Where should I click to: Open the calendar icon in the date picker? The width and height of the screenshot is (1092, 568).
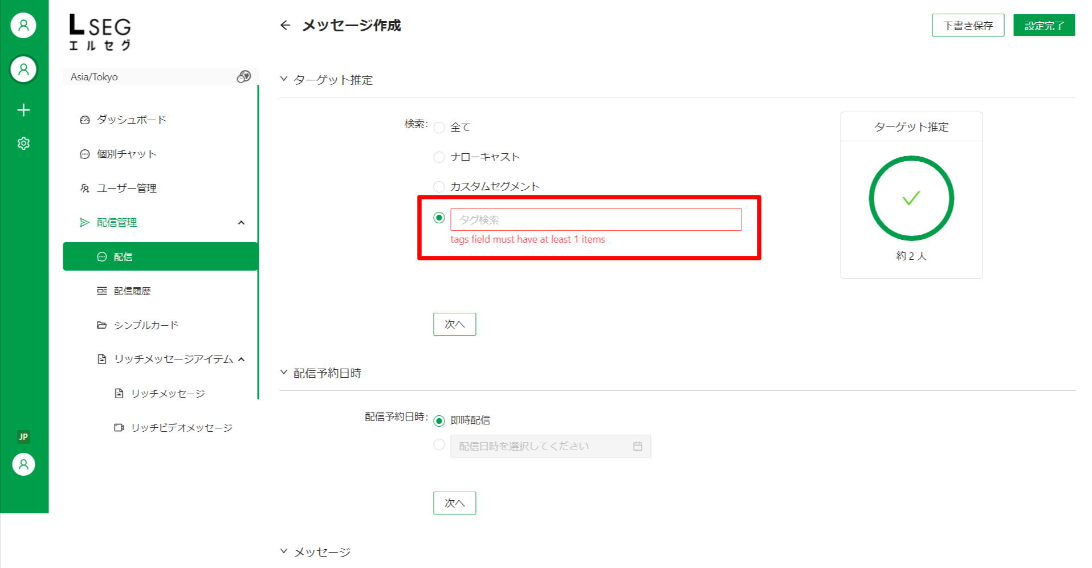coord(638,446)
